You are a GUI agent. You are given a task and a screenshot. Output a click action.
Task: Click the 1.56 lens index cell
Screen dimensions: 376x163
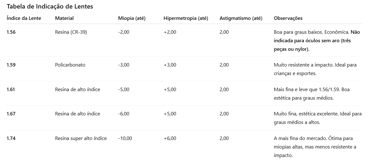pos(11,32)
